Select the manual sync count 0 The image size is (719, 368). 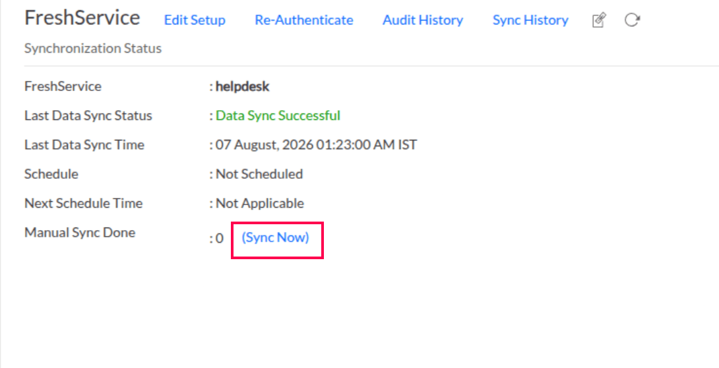[220, 238]
